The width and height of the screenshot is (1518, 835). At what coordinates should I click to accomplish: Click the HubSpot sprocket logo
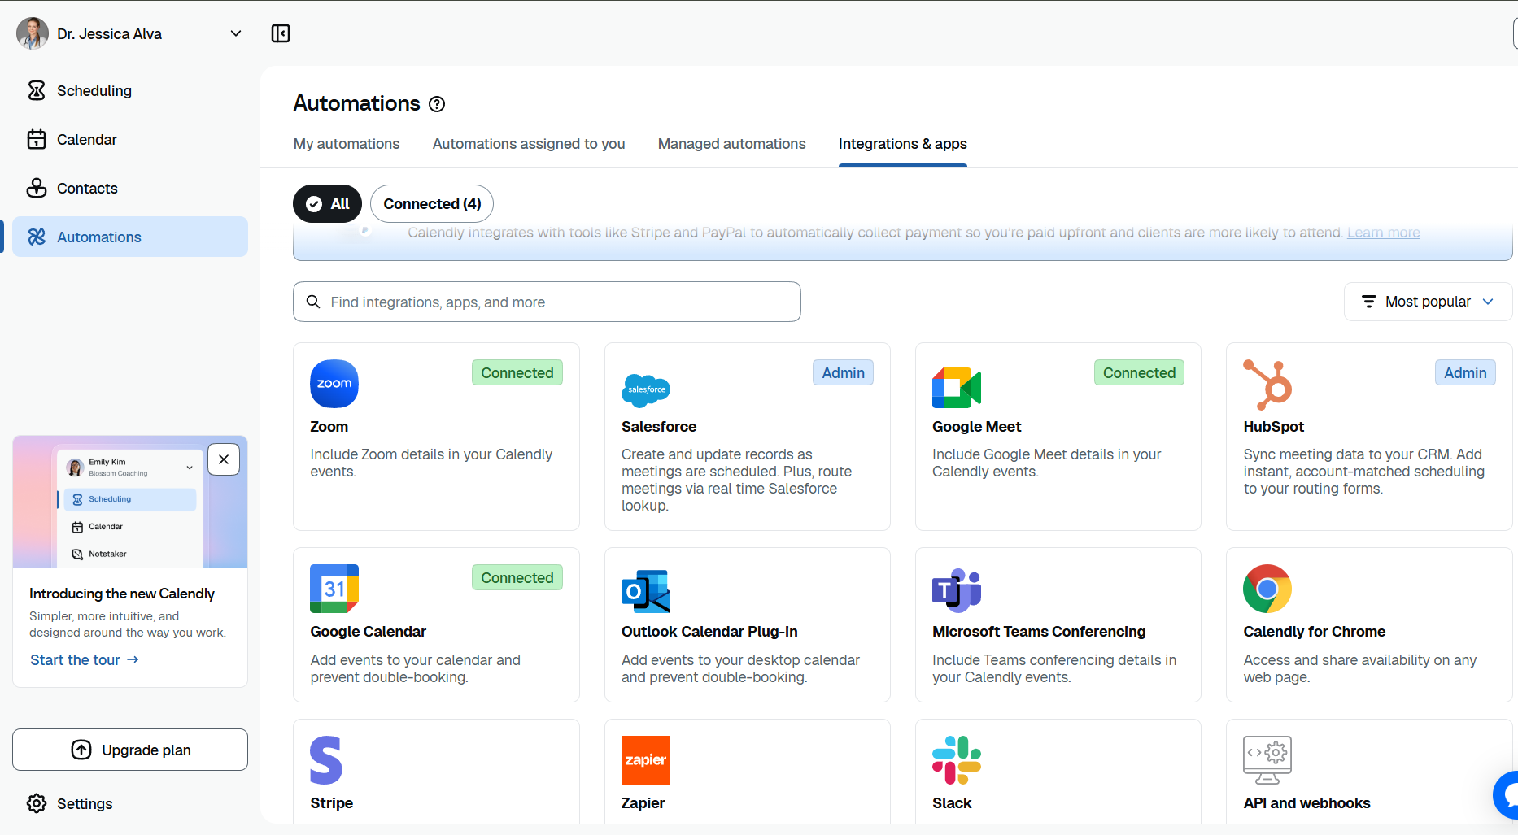pyautogui.click(x=1267, y=384)
